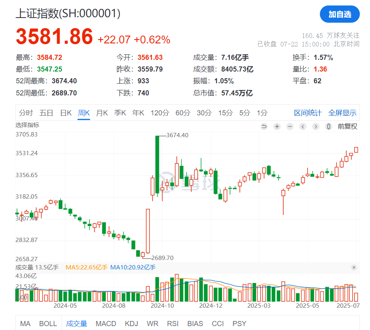Click the undo/reset chart icon
The image size is (370, 330).
point(264,127)
